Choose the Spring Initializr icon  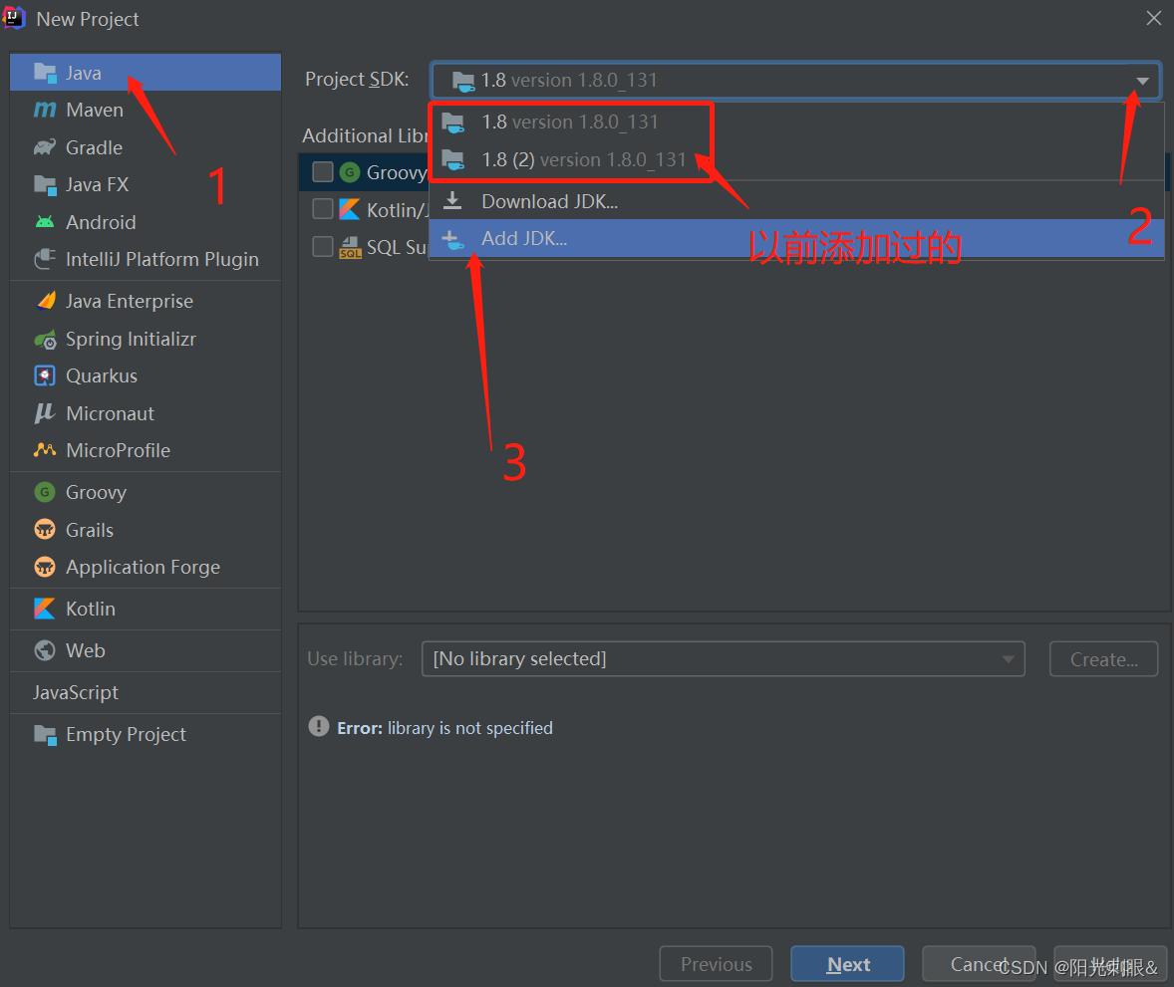pyautogui.click(x=45, y=339)
